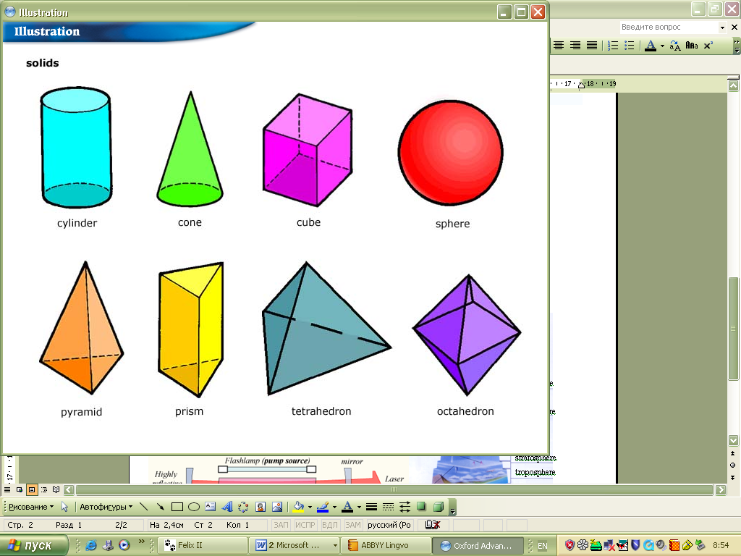Apply line color with brush icon

coord(323,507)
